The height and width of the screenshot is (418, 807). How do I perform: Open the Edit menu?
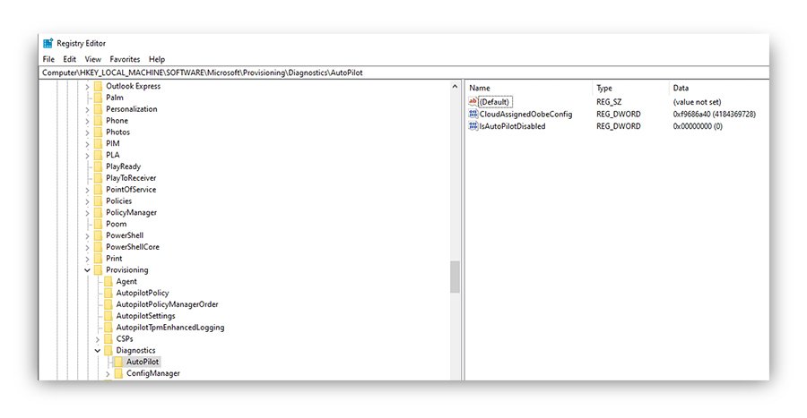click(x=69, y=59)
